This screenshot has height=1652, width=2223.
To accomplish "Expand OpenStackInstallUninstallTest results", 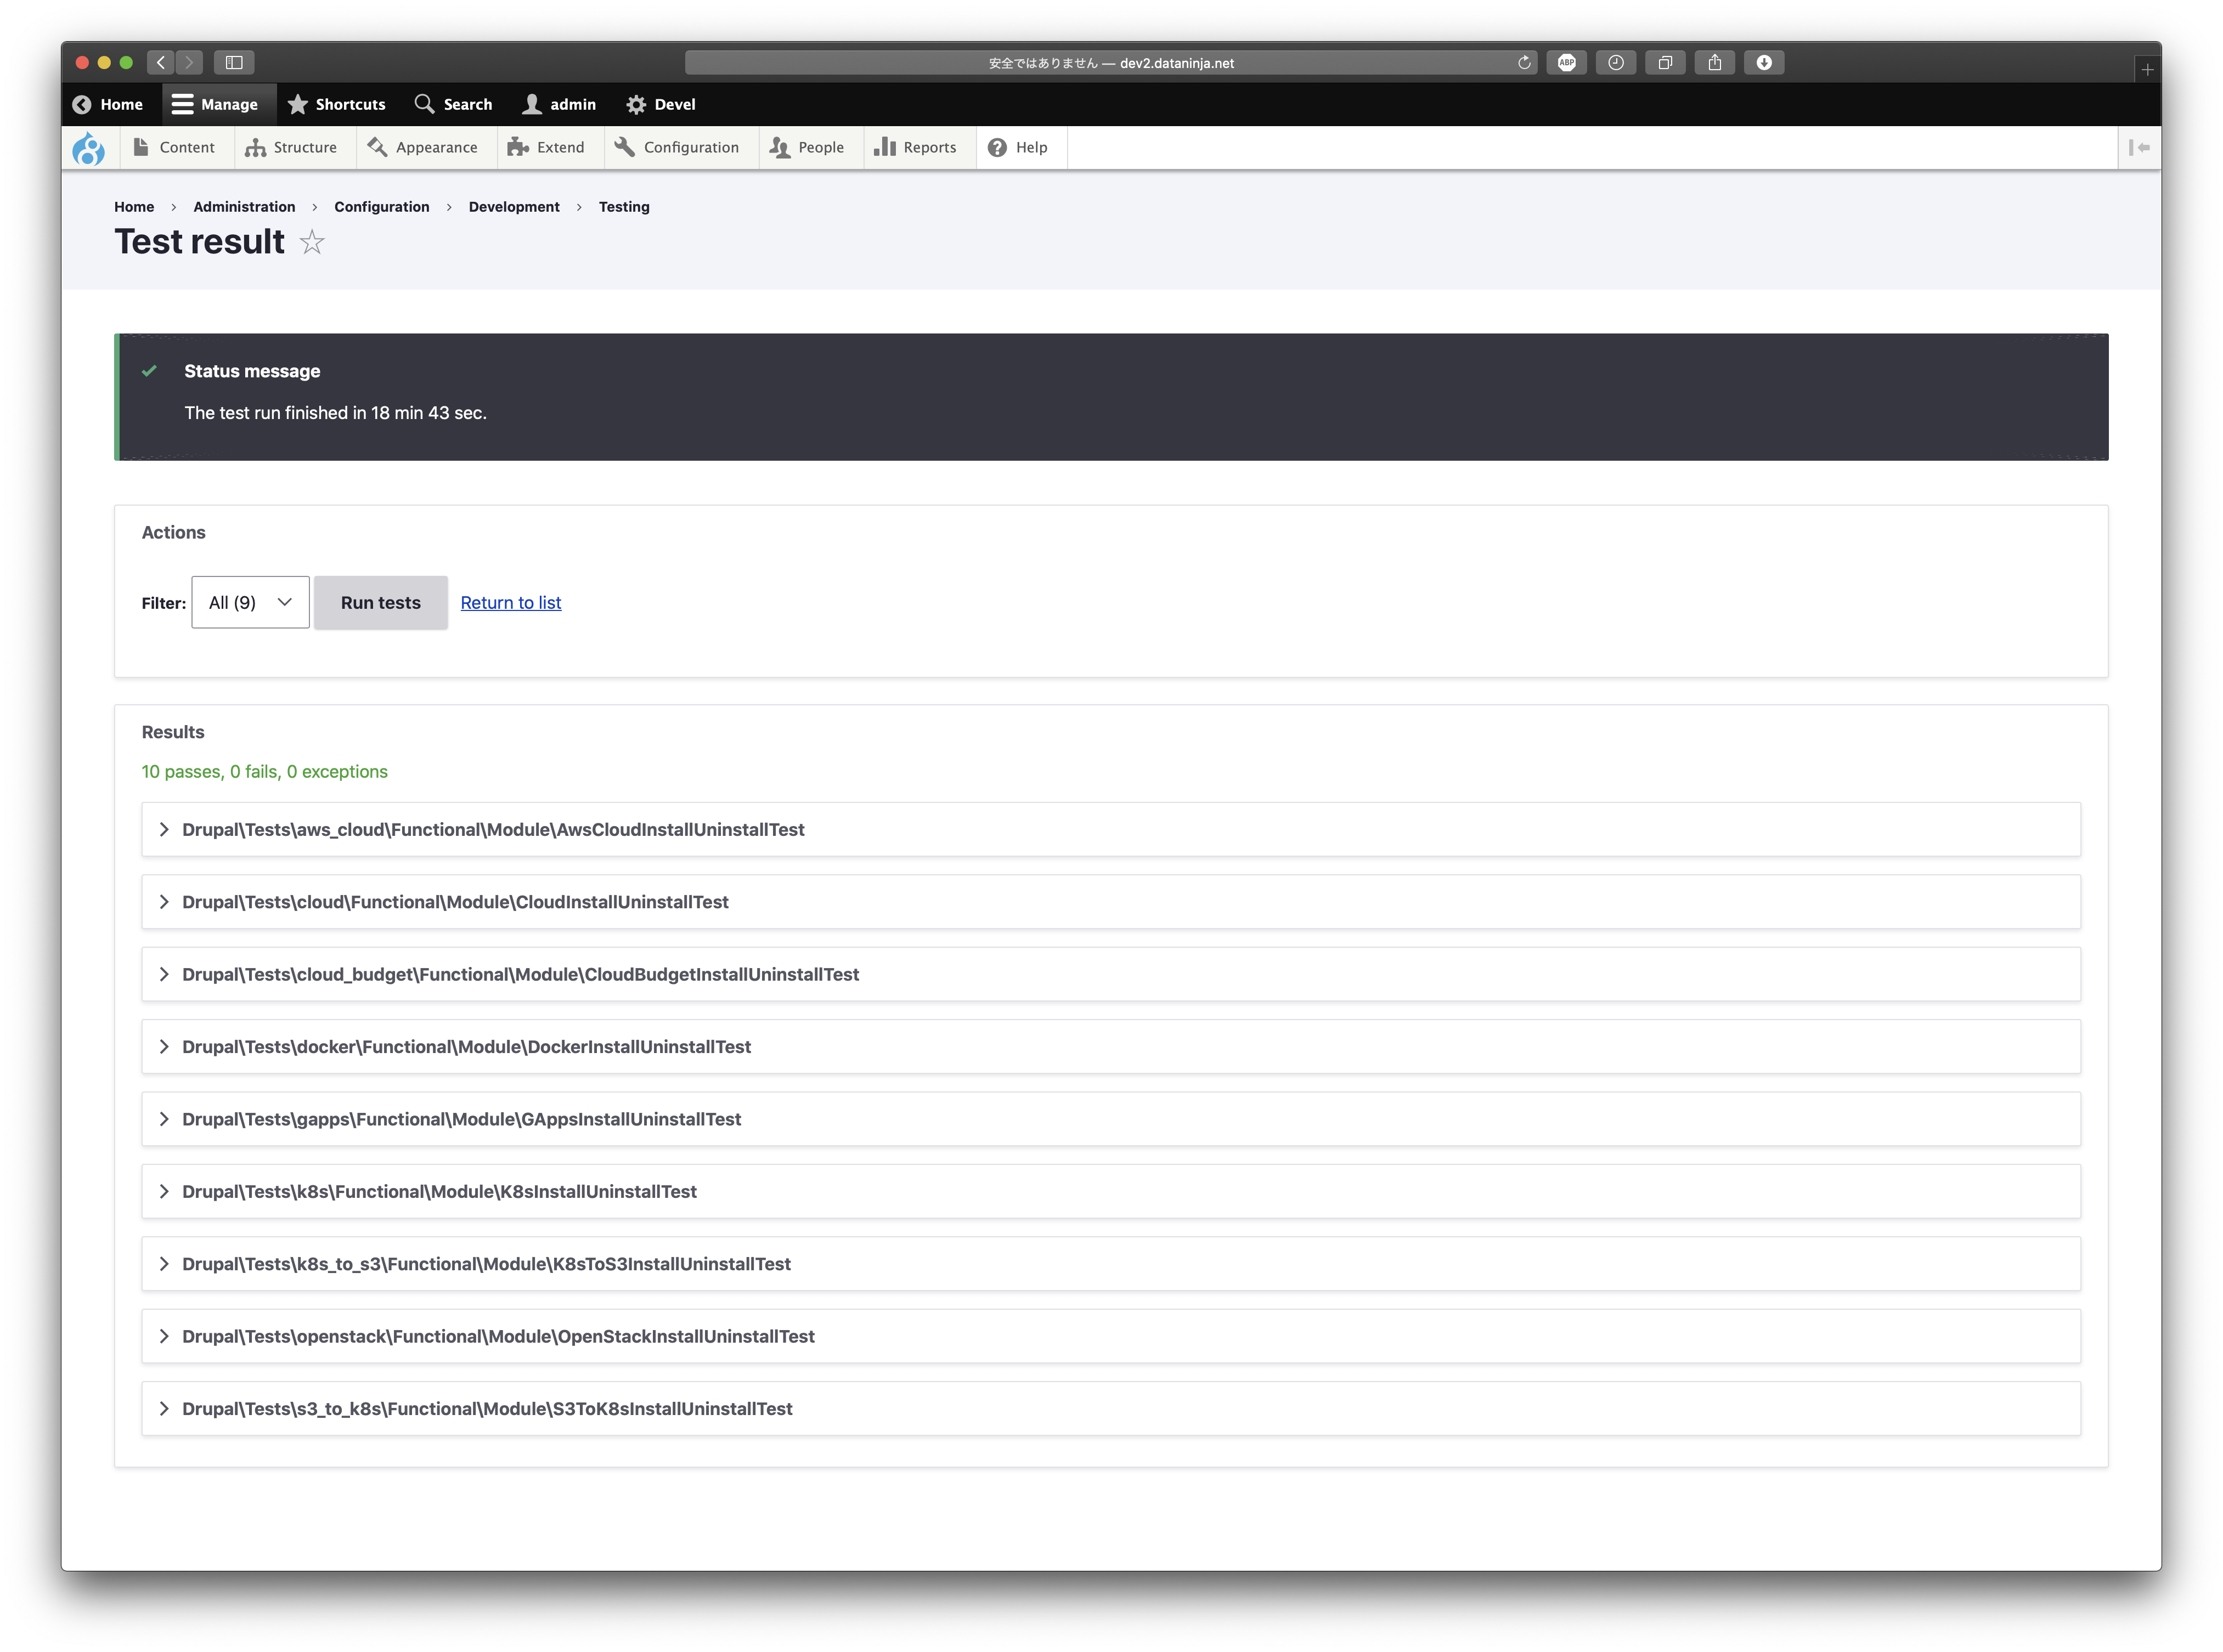I will (x=498, y=1336).
